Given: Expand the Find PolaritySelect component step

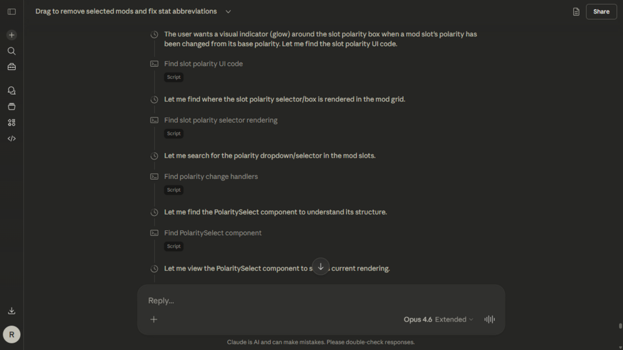Looking at the screenshot, I should pos(213,233).
